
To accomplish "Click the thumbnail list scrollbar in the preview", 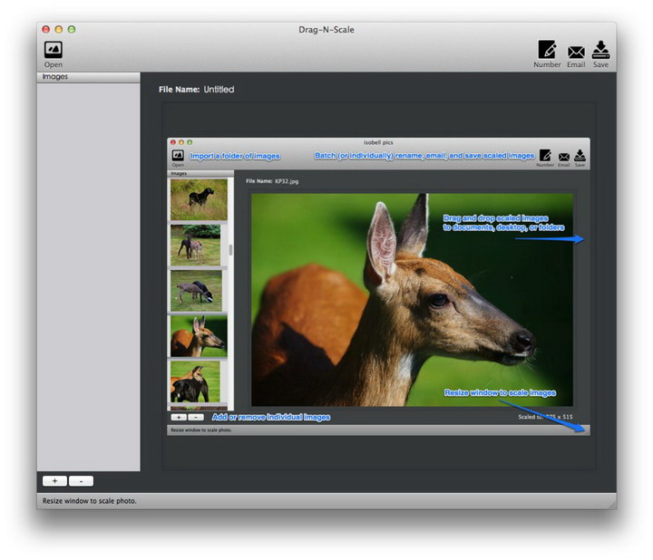I will pyautogui.click(x=230, y=251).
